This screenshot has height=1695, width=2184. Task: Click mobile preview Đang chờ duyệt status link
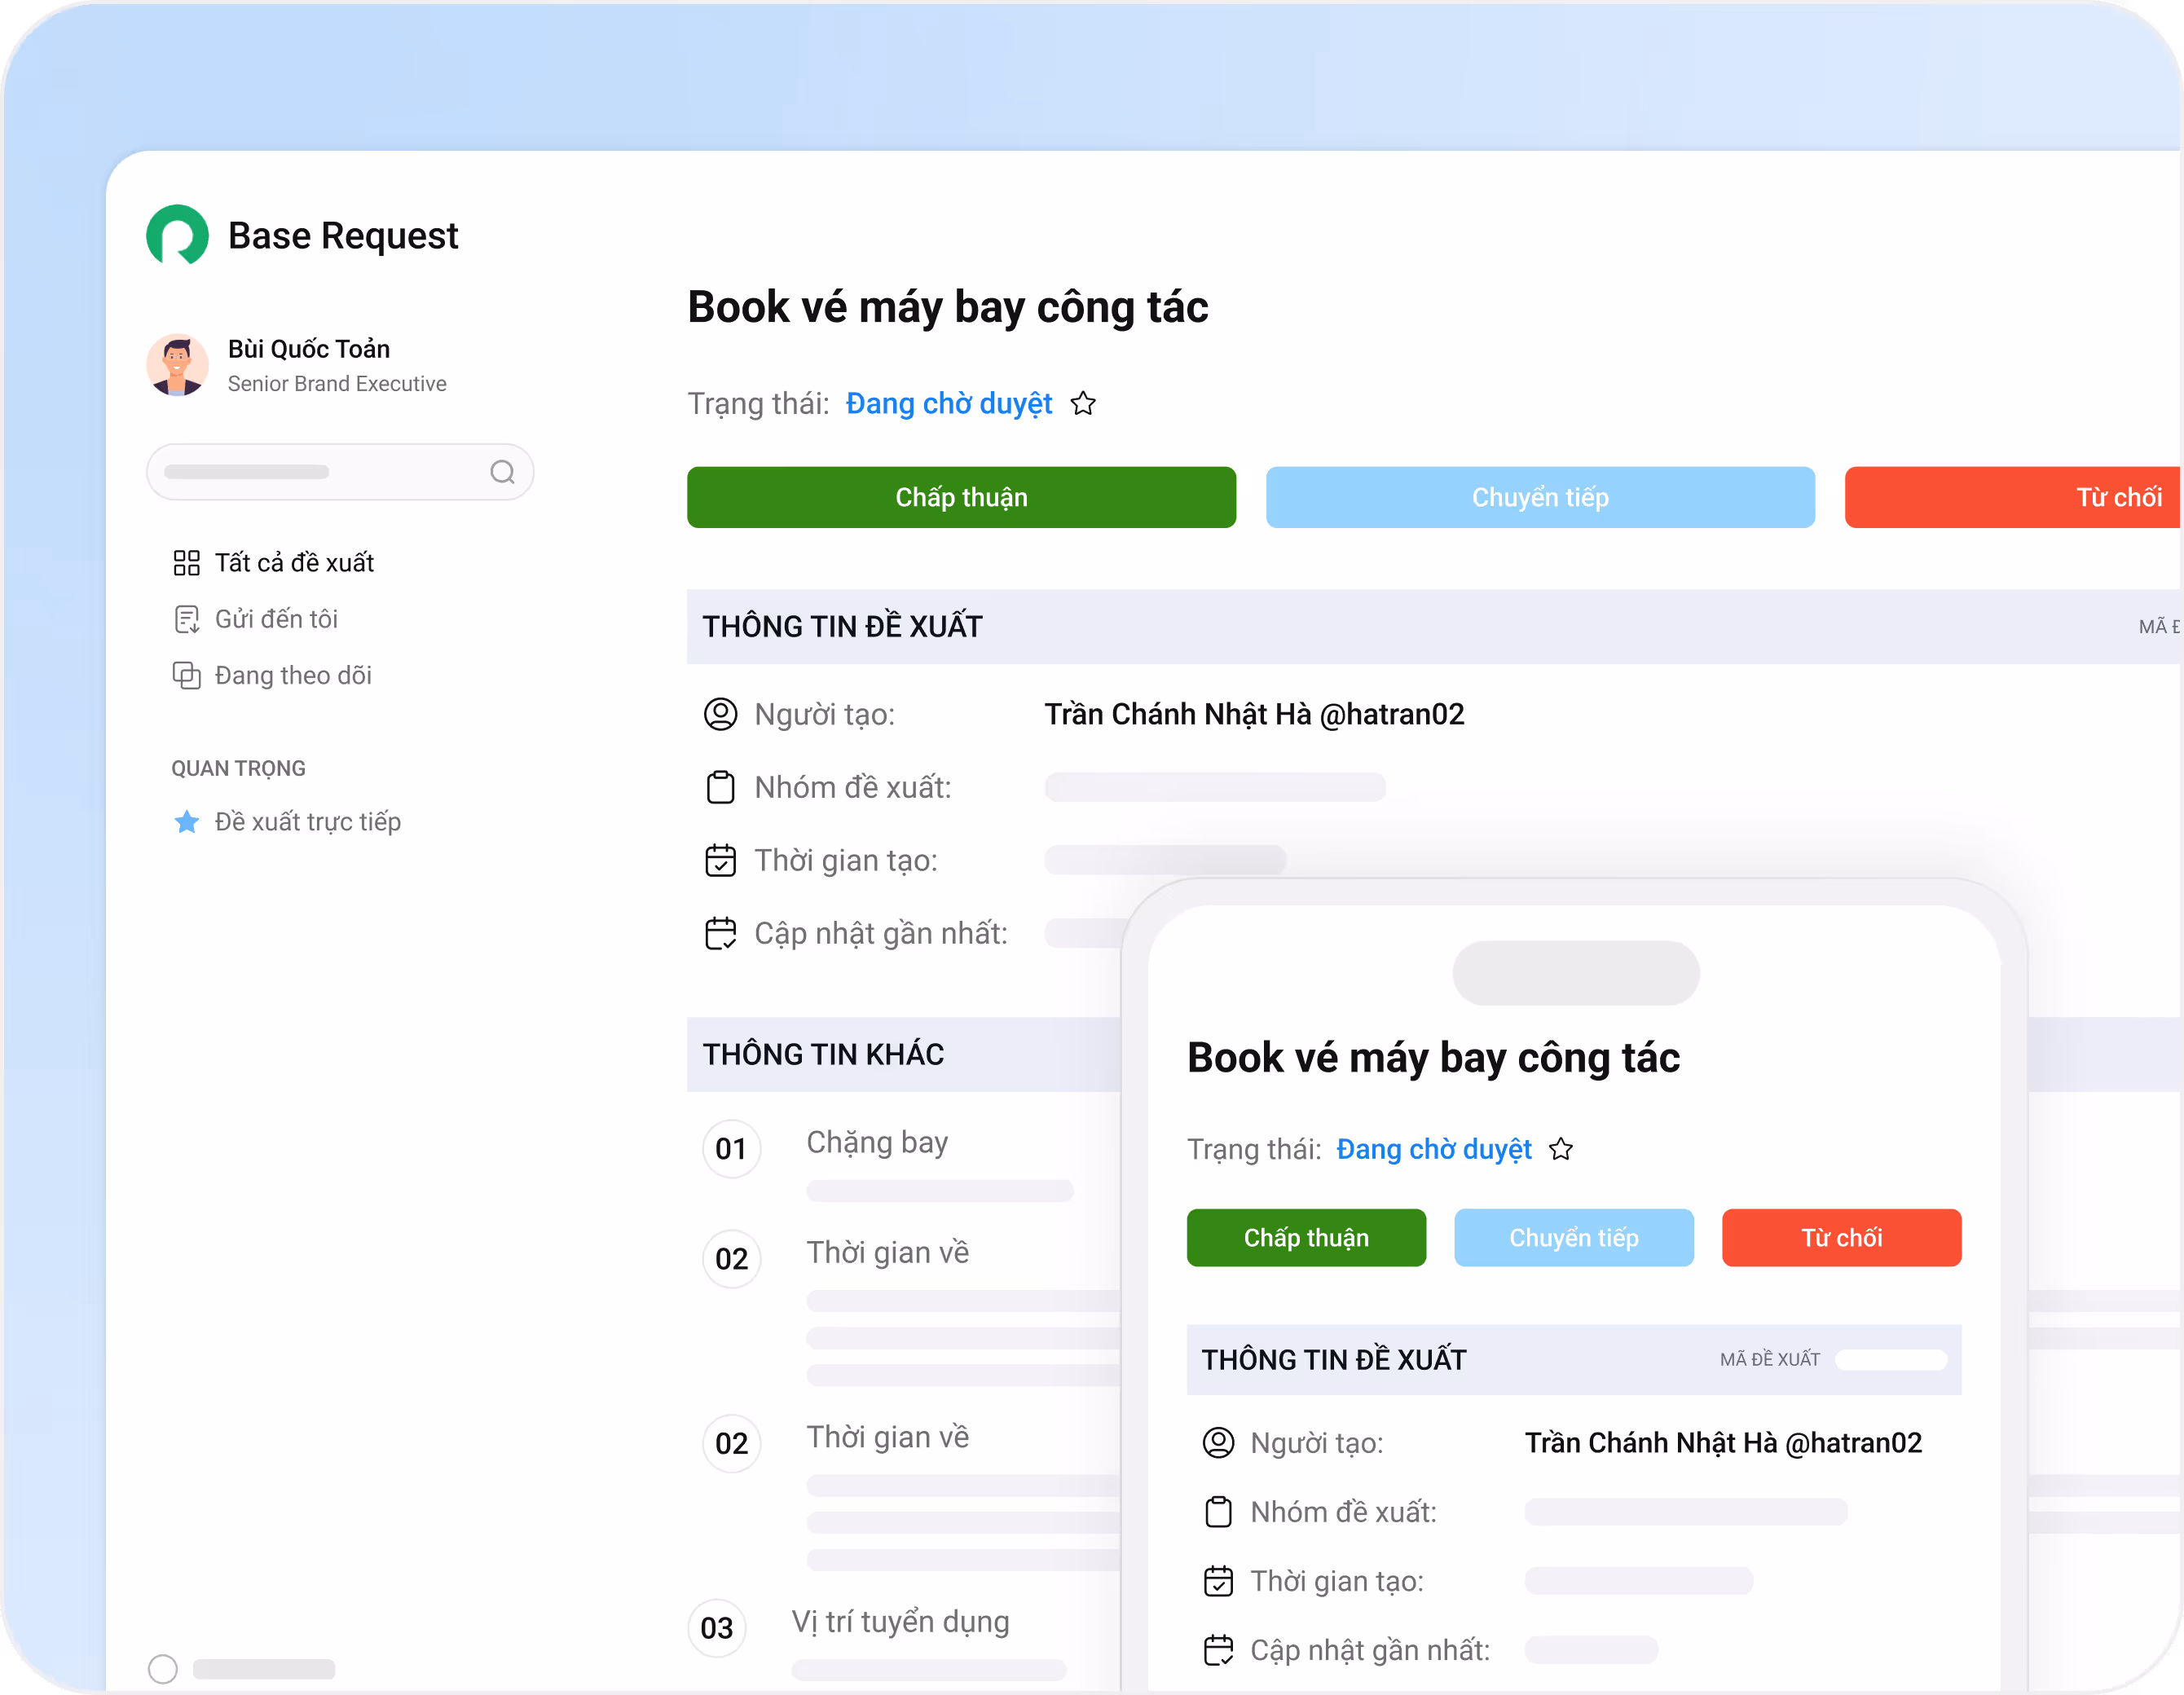(x=1434, y=1150)
